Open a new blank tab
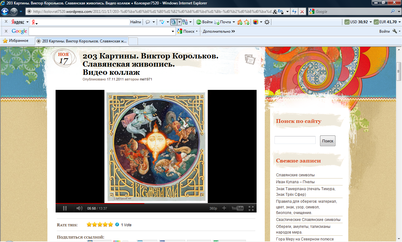 click(133, 41)
